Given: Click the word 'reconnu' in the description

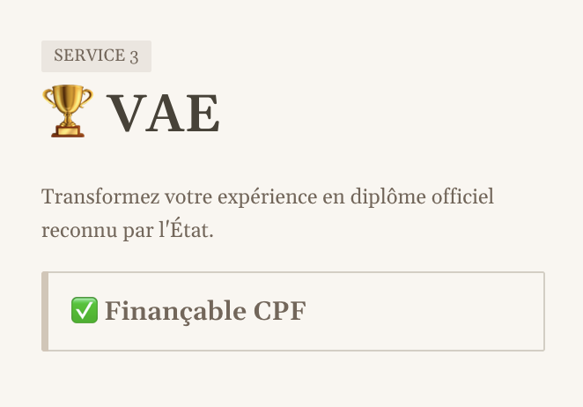Looking at the screenshot, I should tap(79, 231).
